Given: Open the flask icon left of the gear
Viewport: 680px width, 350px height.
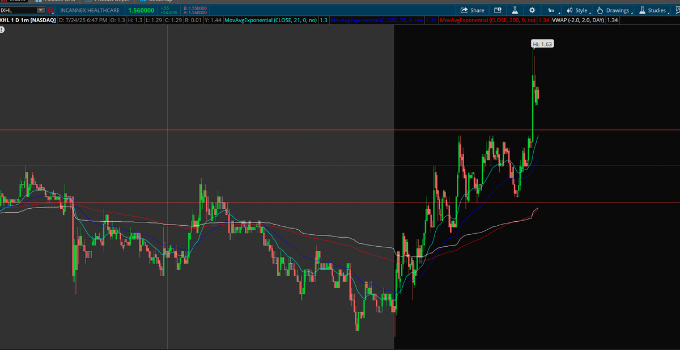Looking at the screenshot, I should pyautogui.click(x=515, y=10).
